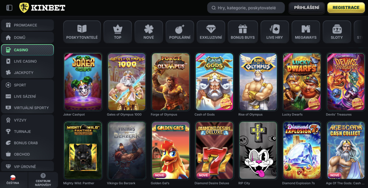Go to Promoakce in the sidebar

click(27, 25)
